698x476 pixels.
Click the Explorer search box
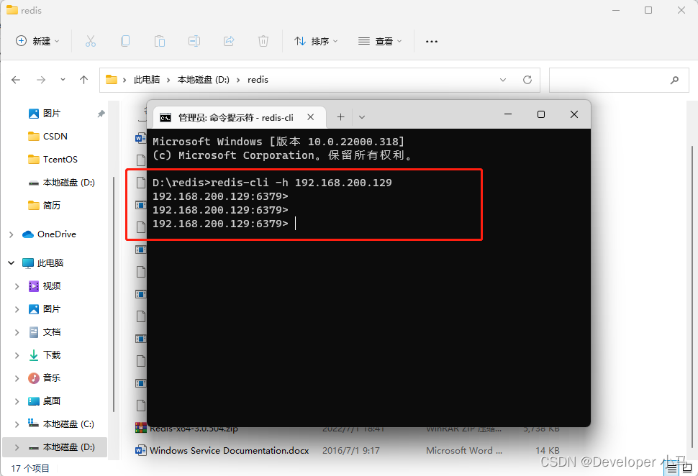pos(619,80)
